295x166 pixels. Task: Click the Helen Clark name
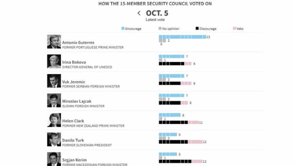[x=73, y=121]
